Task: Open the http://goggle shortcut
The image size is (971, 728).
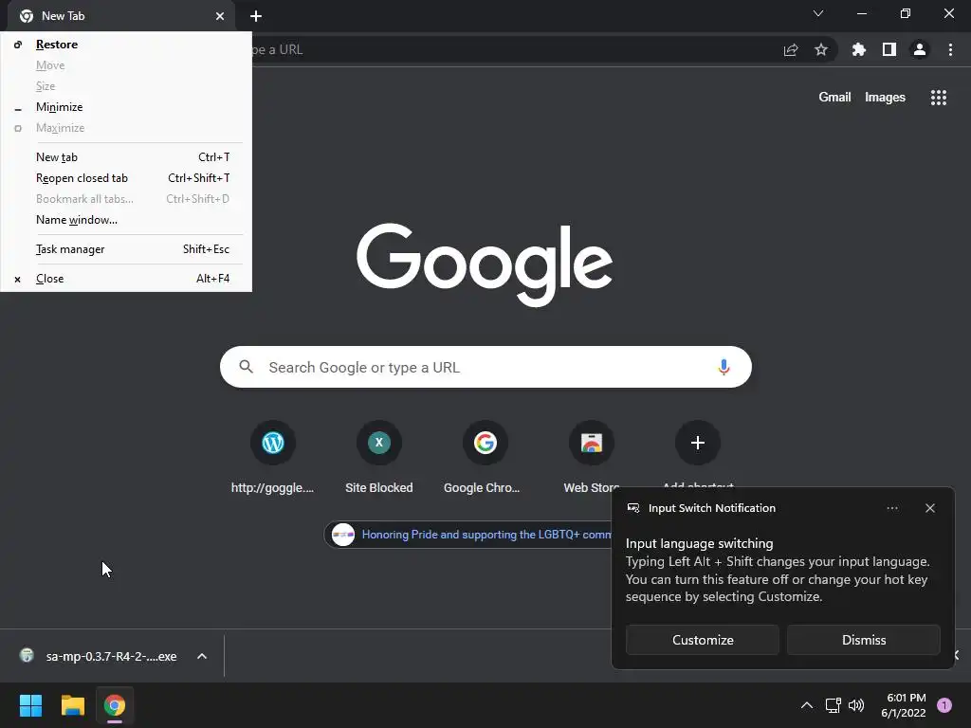Action: point(272,458)
